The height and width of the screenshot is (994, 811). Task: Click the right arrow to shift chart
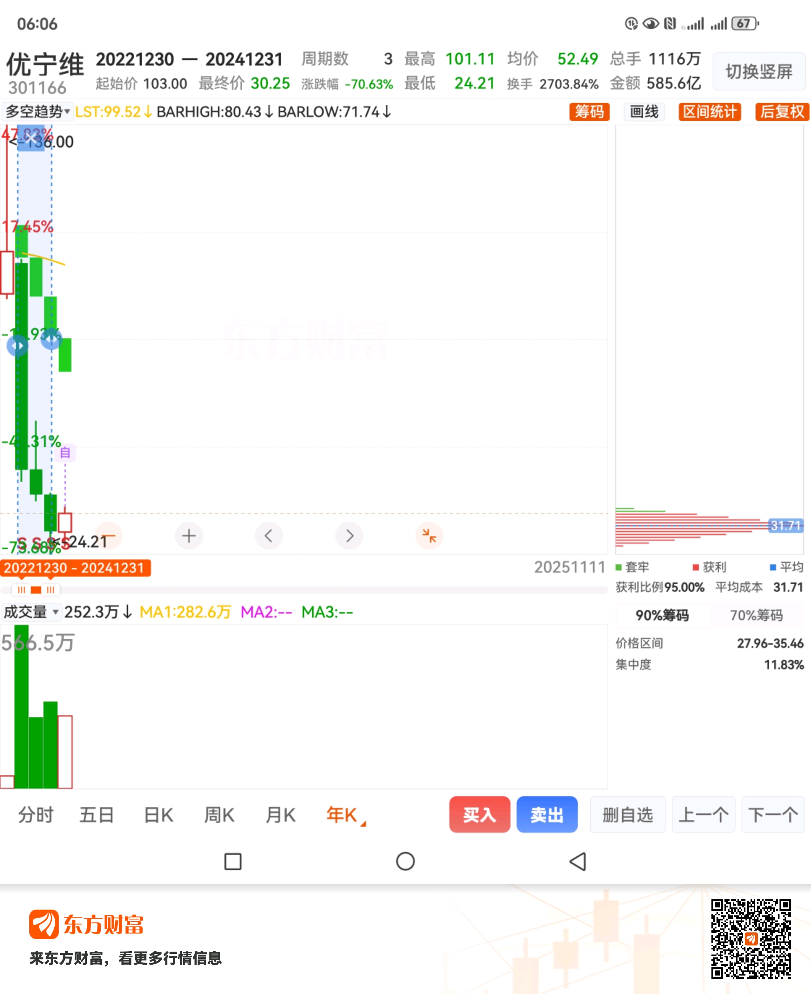click(349, 535)
